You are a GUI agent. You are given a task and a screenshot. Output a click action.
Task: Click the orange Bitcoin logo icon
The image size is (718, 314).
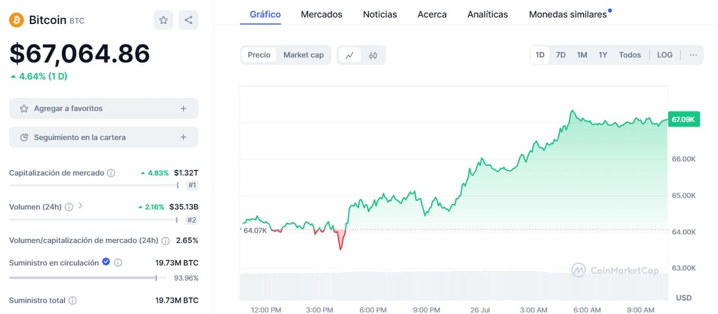click(x=16, y=20)
